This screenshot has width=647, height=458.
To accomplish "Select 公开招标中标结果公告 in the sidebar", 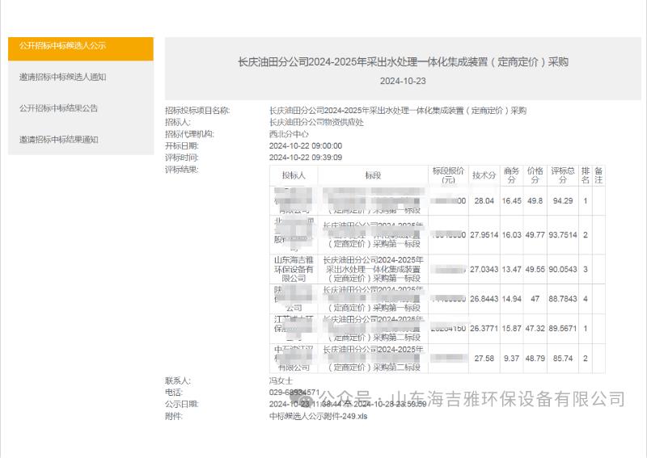I will 59,108.
